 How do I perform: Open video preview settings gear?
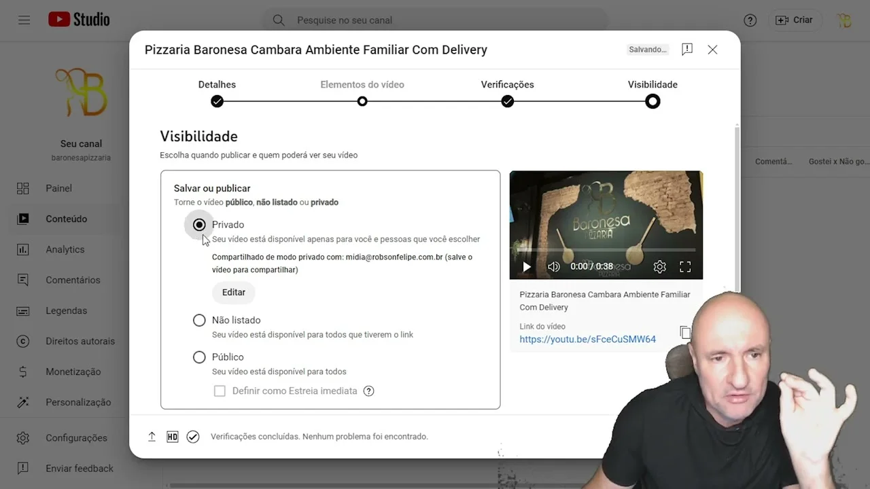click(659, 267)
